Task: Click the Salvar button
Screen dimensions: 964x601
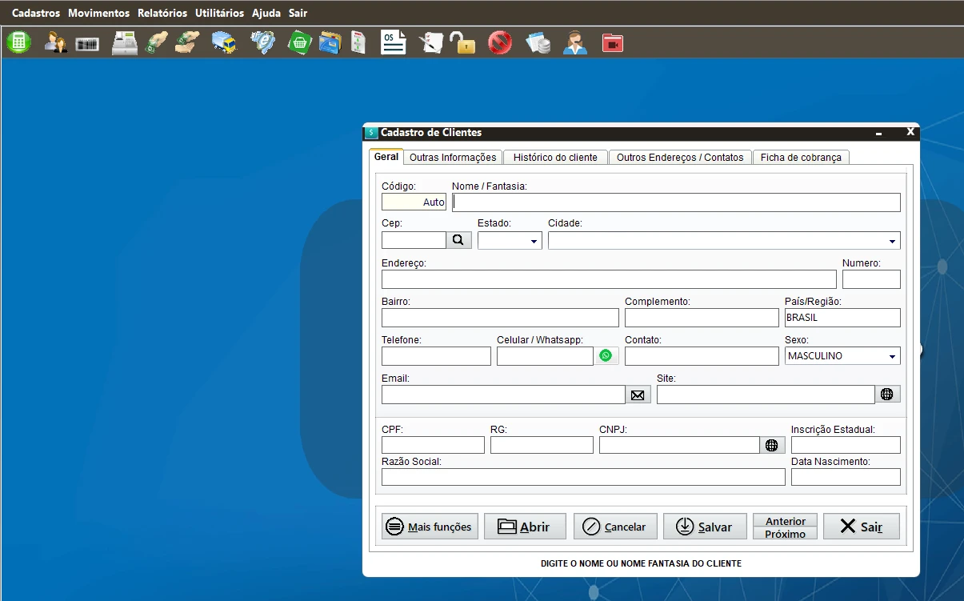Action: (705, 527)
